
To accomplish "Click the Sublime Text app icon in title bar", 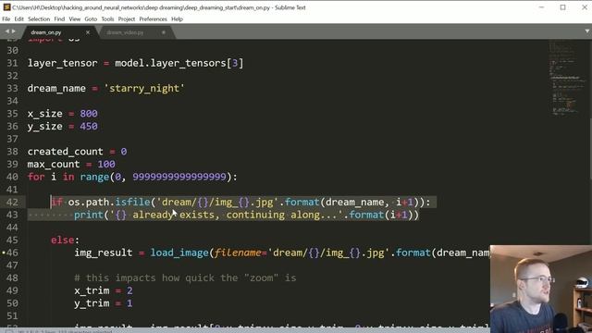I will [6, 7].
